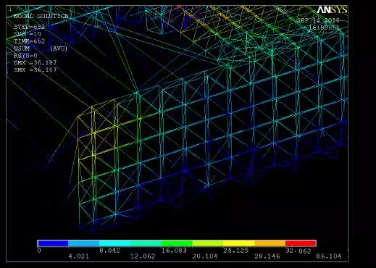Click the cyan legend band
The height and width of the screenshot is (268, 376).
pyautogui.click(x=114, y=243)
